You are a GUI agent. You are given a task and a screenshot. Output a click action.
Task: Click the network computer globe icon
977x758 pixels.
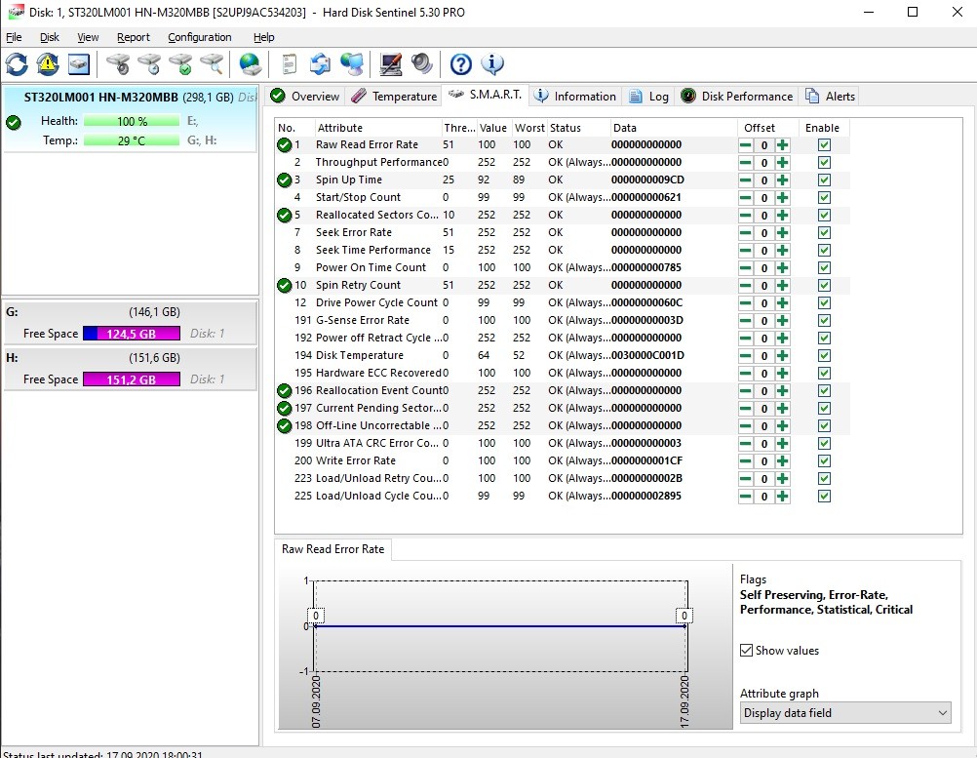[352, 64]
